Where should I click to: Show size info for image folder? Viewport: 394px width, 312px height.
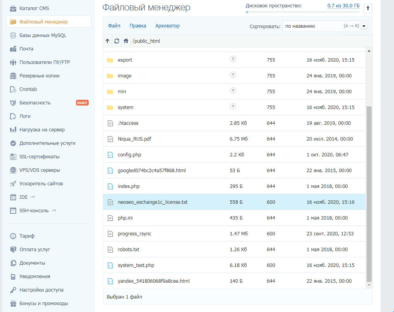click(233, 75)
